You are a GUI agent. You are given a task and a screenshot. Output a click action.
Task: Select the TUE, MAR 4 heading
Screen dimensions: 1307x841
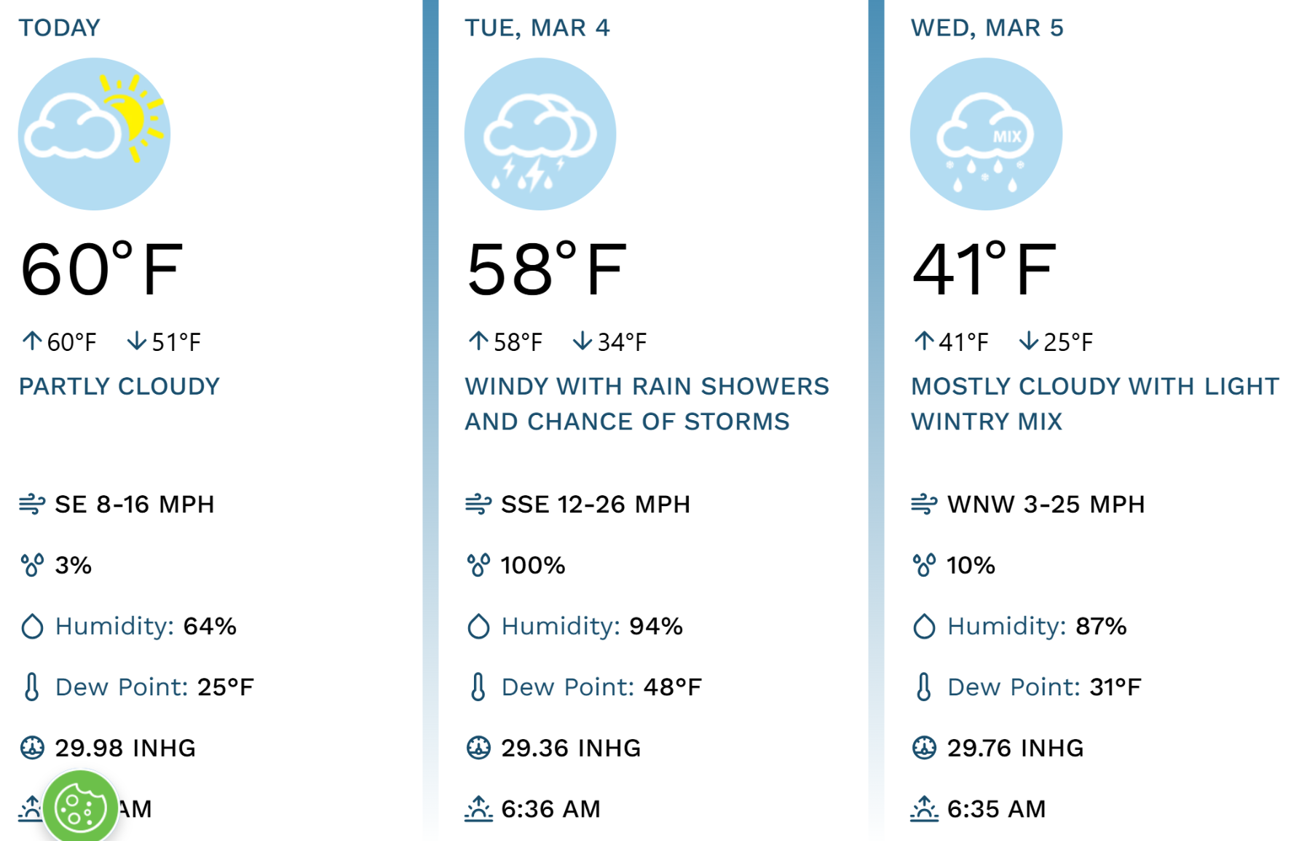point(537,28)
